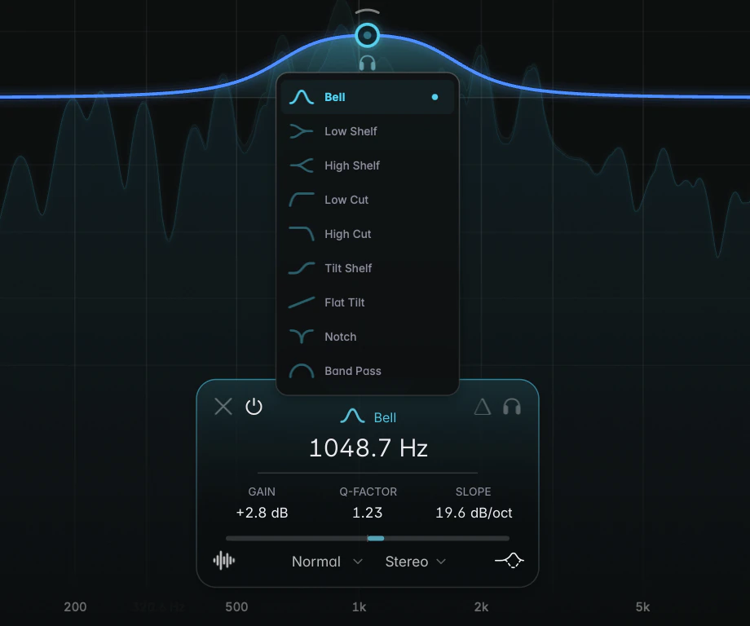This screenshot has width=750, height=626.
Task: Select Tilt Shelf filter curve icon
Action: [x=302, y=268]
